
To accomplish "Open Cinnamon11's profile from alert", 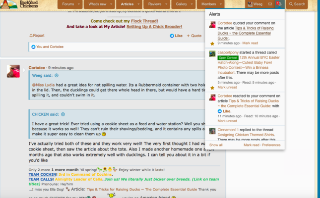I will (x=228, y=130).
